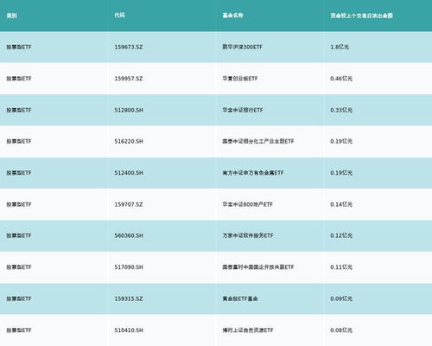Select fund code 512400.SH
This screenshot has width=432, height=346.
point(129,173)
